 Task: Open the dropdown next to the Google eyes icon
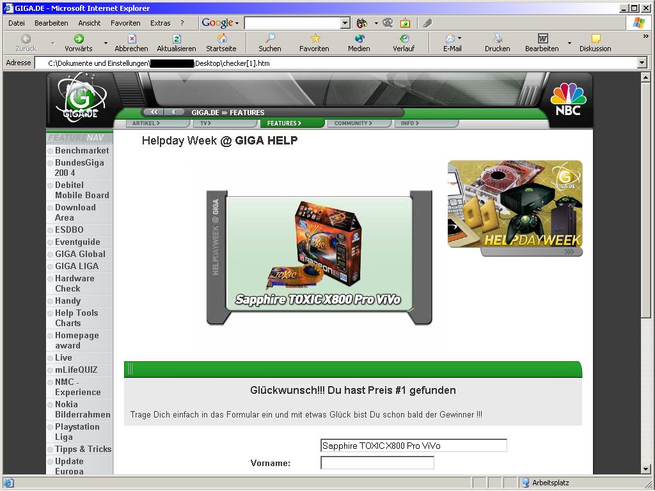pyautogui.click(x=375, y=24)
